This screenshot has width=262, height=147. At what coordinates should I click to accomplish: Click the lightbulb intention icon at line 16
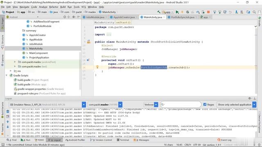[x=97, y=67]
